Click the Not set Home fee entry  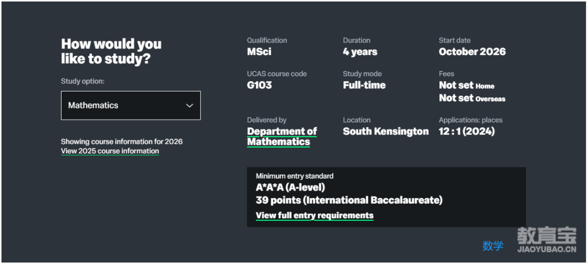[x=467, y=85]
